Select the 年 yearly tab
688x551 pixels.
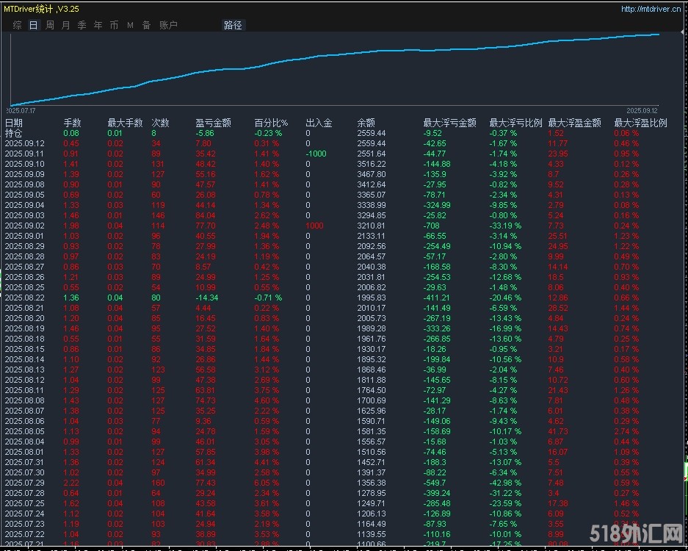pos(98,25)
